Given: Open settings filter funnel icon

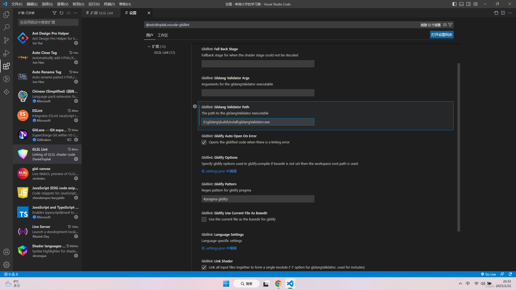Looking at the screenshot, I should [450, 25].
